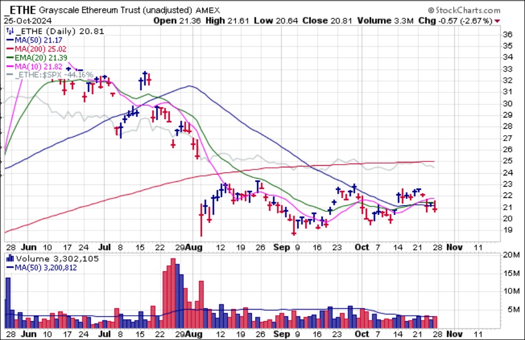Select the 'Open 21.36' value
This screenshot has width=525, height=340.
click(x=177, y=21)
